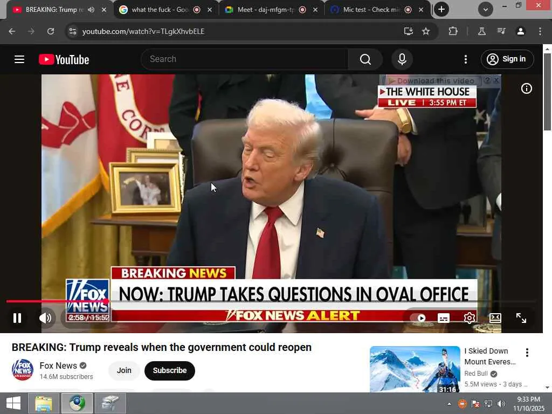Click the video title text
Screen dimensions: 552x414
tap(162, 347)
